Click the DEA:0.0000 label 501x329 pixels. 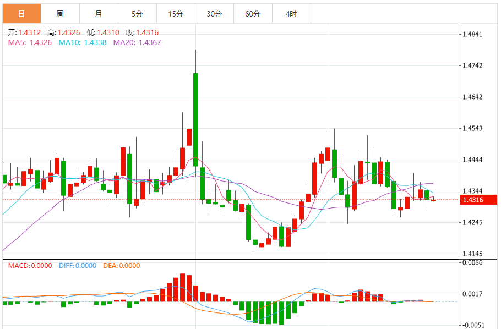click(x=122, y=266)
